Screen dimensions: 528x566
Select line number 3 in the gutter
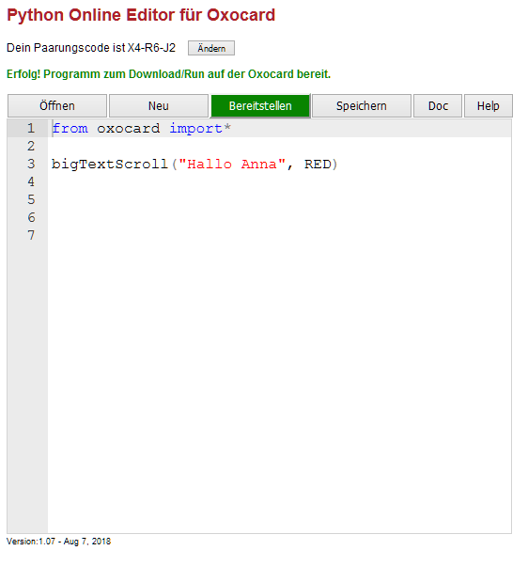31,164
